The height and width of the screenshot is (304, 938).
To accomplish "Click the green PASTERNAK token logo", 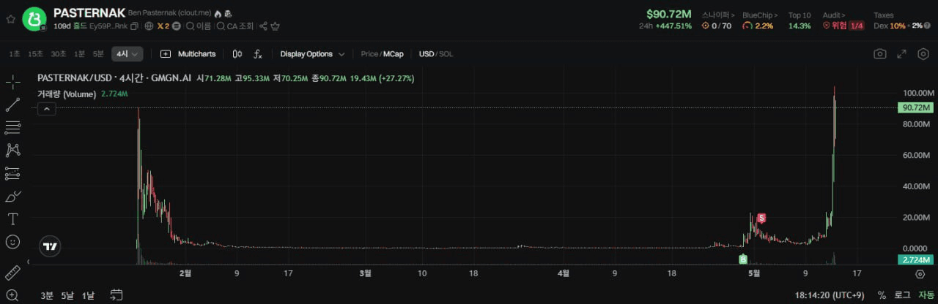I will (34, 19).
